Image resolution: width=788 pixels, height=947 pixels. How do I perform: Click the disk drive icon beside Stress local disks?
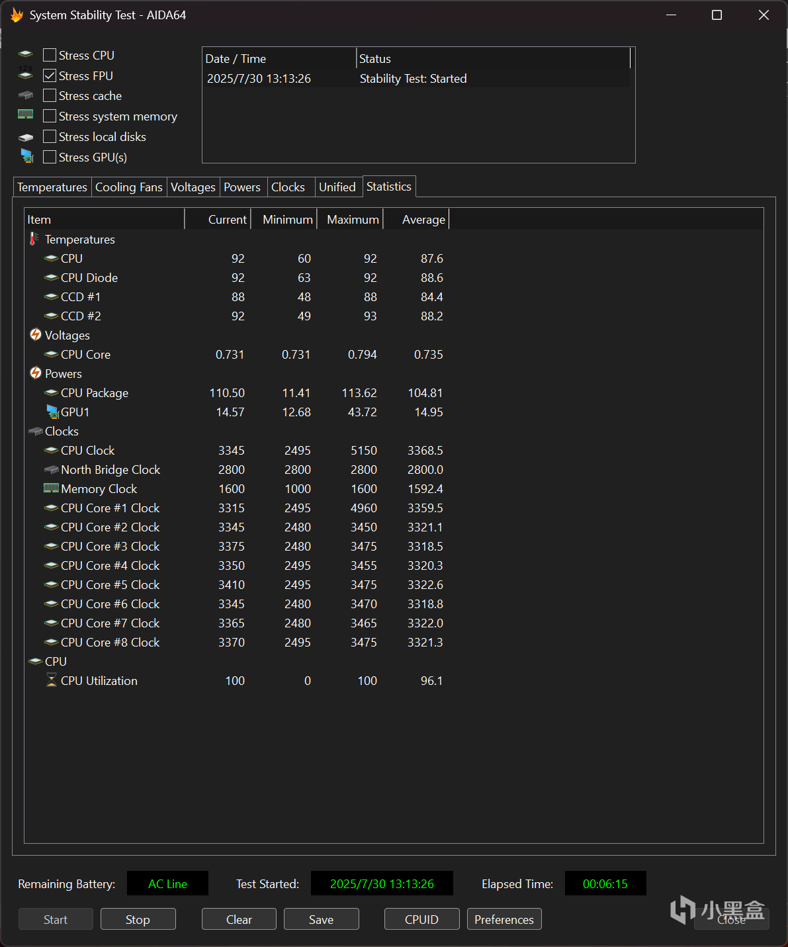click(26, 138)
